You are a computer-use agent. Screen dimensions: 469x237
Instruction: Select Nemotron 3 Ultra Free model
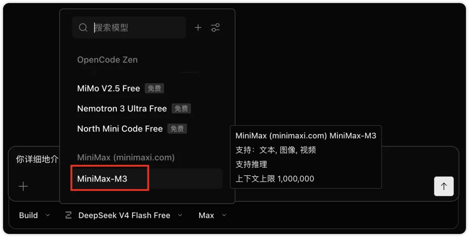(x=122, y=109)
